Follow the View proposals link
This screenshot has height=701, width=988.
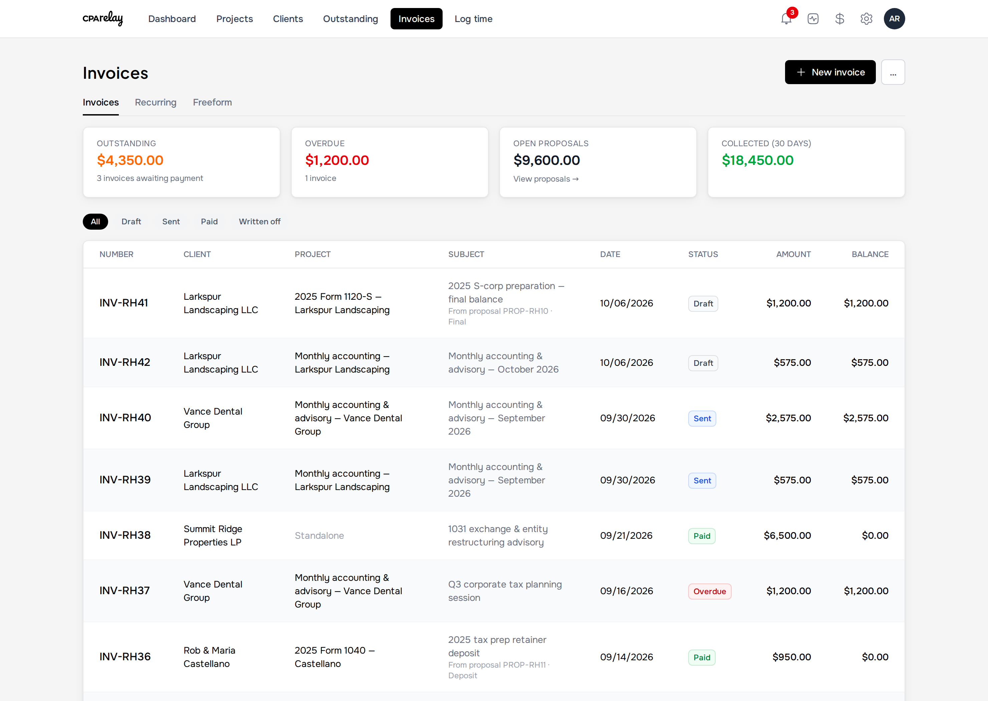(546, 179)
